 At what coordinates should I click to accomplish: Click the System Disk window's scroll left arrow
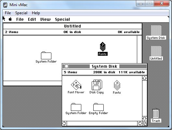click(x=64, y=124)
